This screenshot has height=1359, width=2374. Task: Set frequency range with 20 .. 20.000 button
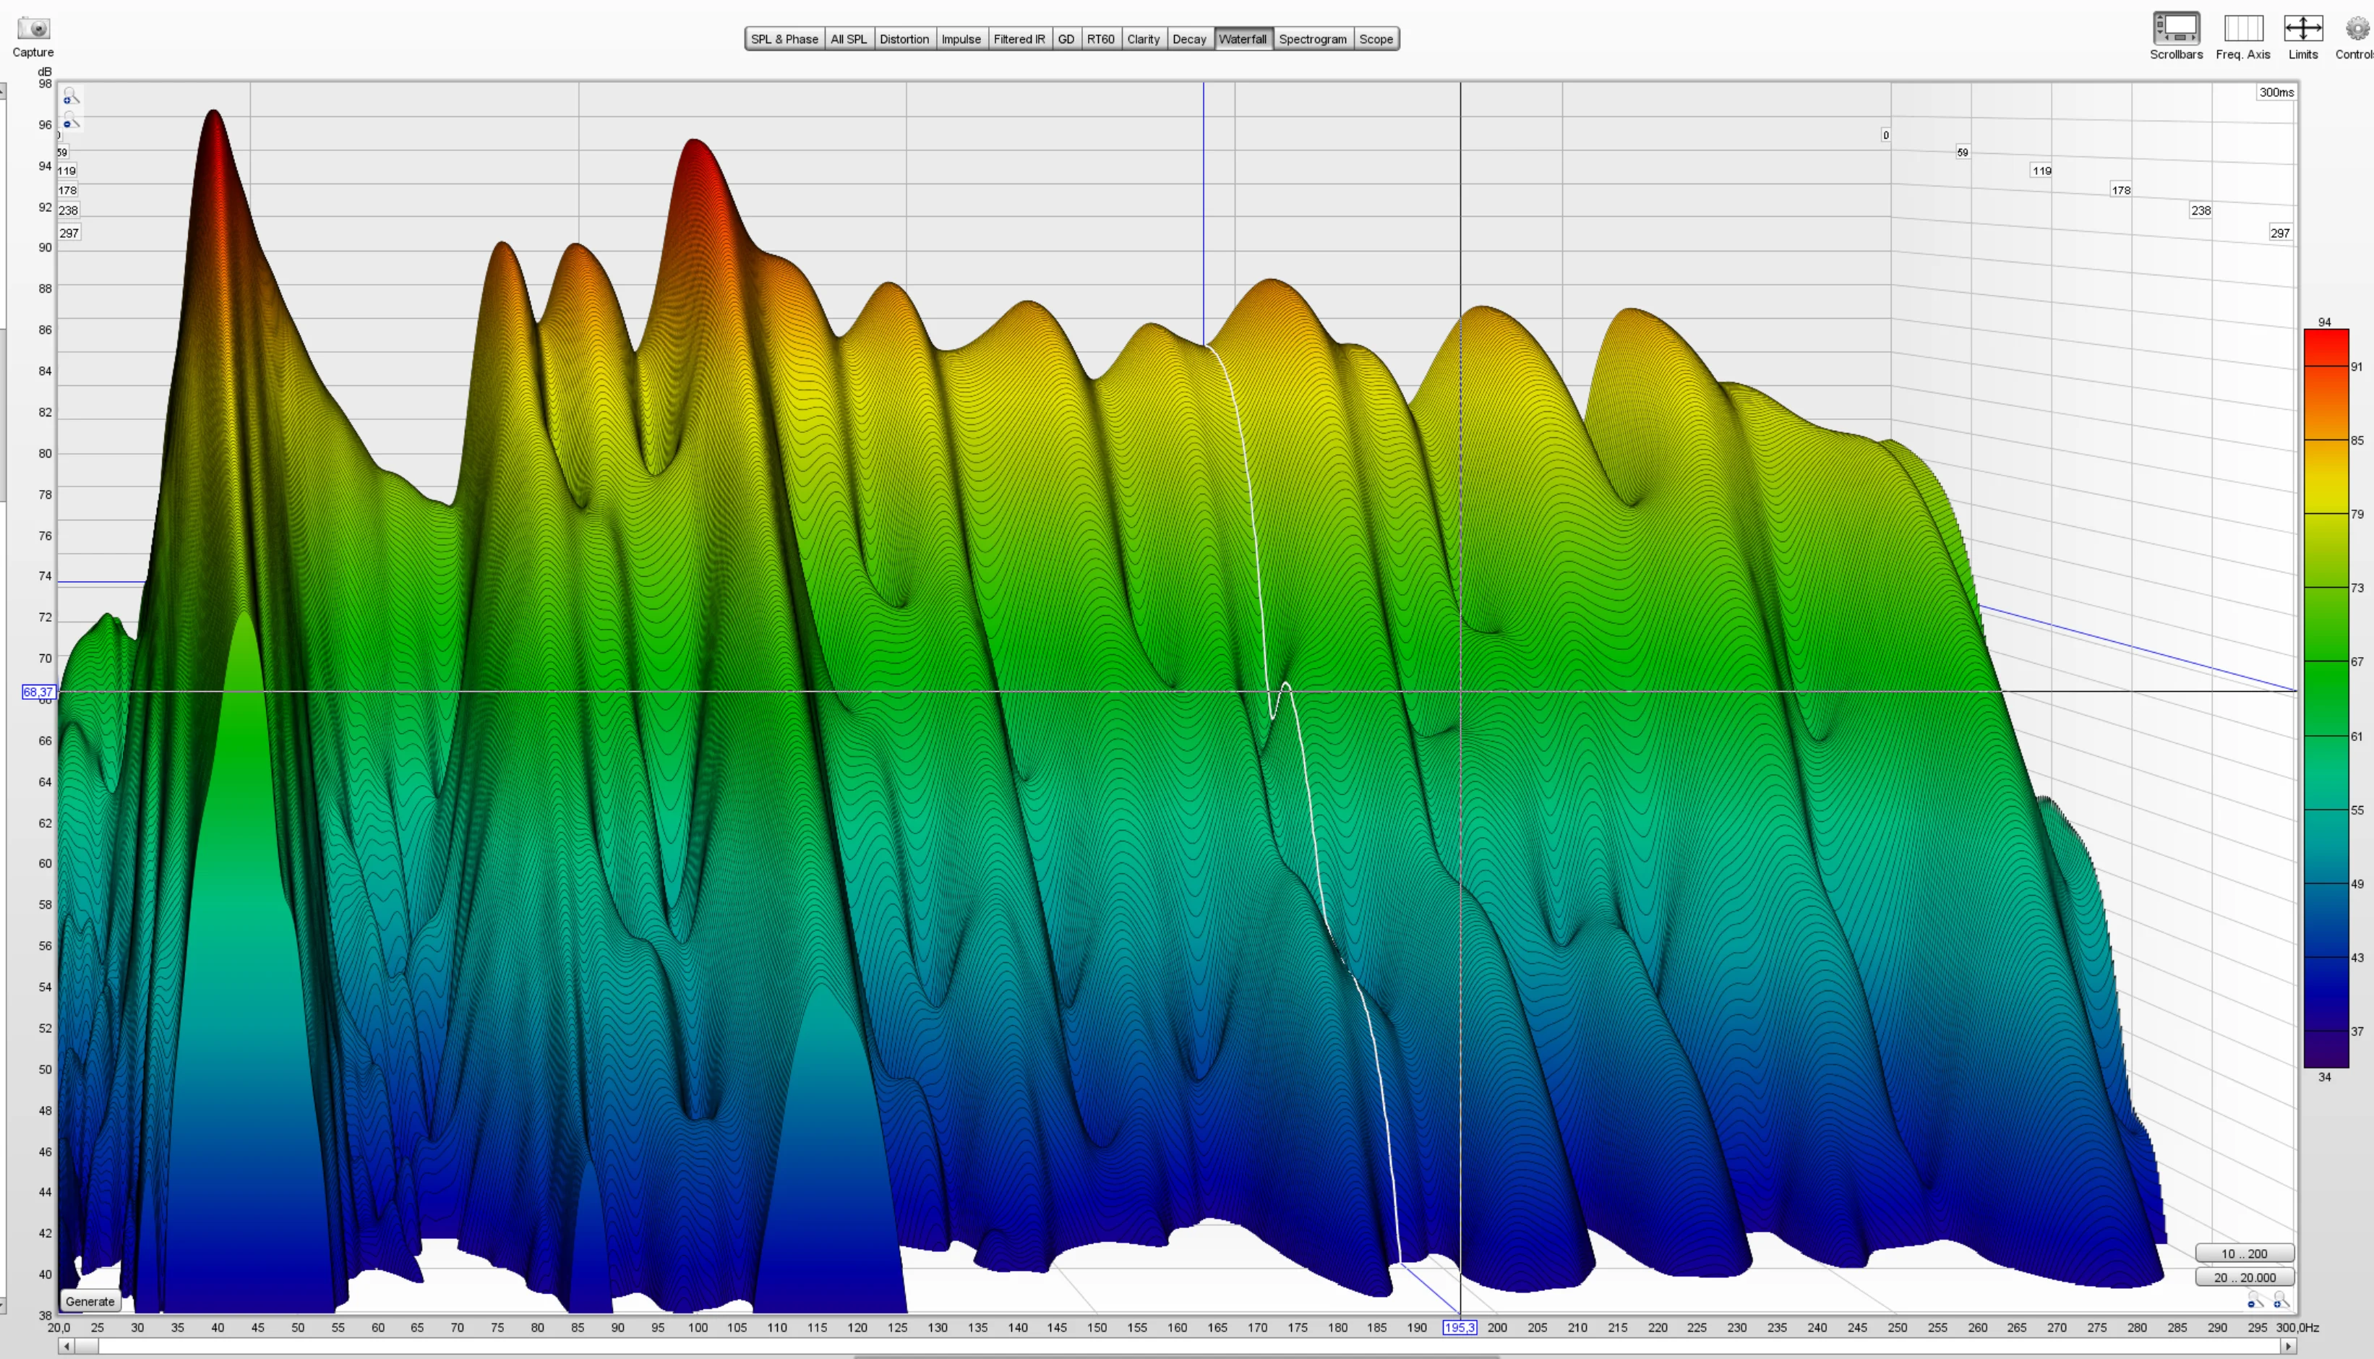(x=2245, y=1277)
